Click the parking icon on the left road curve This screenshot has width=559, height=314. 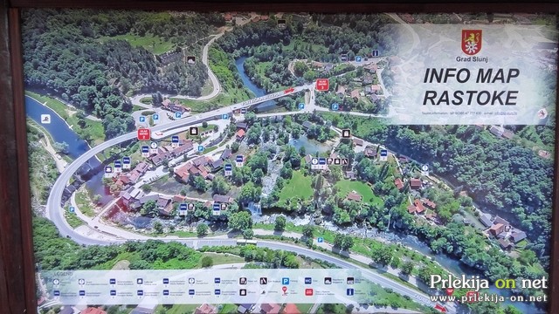point(72,209)
